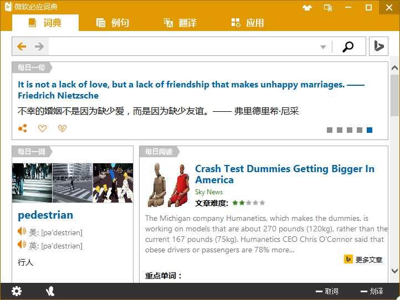Click the scrollbar up arrow
The width and height of the screenshot is (400, 300).
[x=394, y=68]
